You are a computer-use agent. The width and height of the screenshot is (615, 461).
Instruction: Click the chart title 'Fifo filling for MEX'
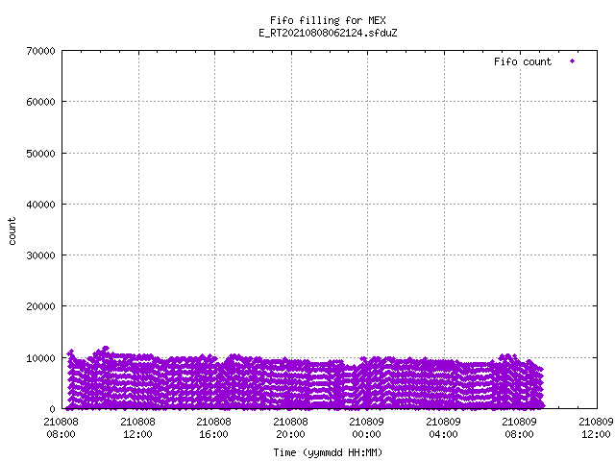click(x=328, y=20)
